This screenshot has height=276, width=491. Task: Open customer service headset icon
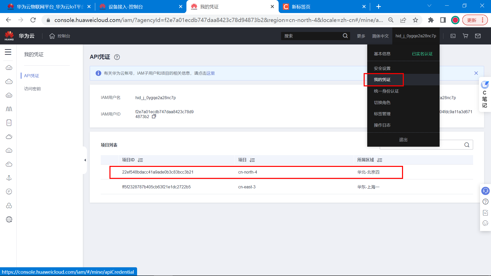pos(485,191)
